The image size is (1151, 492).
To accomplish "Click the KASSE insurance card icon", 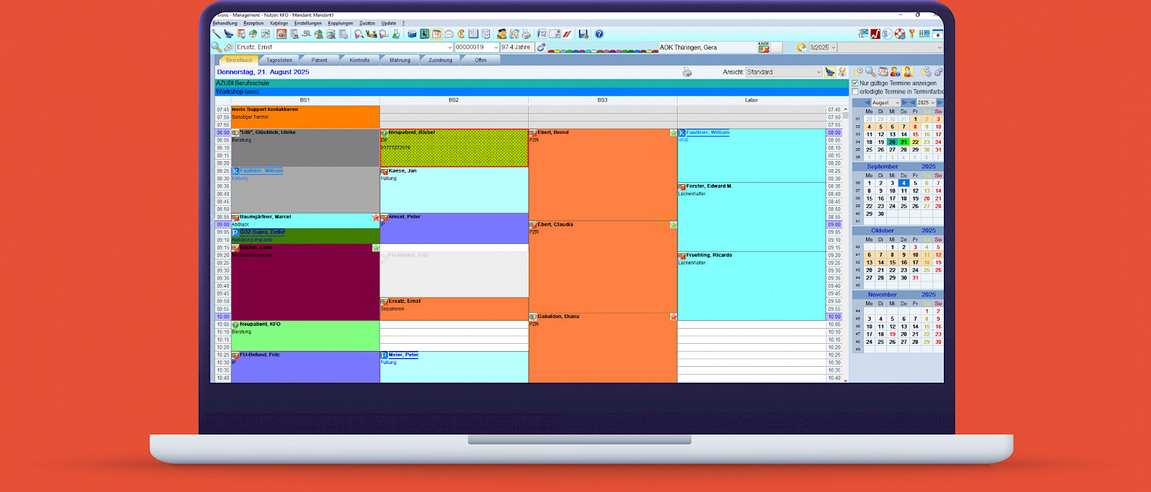I will click(763, 47).
